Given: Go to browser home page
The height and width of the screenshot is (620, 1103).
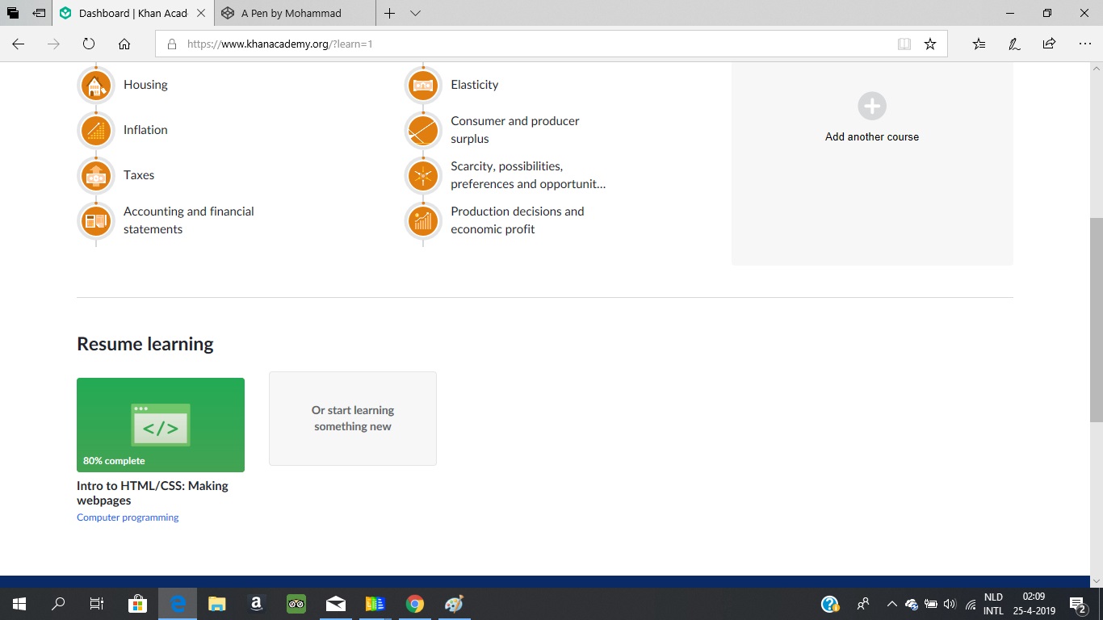Looking at the screenshot, I should pyautogui.click(x=124, y=44).
